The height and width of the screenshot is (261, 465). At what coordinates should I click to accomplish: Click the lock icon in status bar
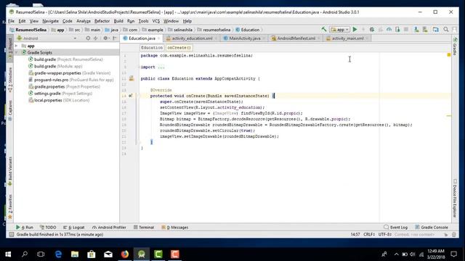(445, 234)
